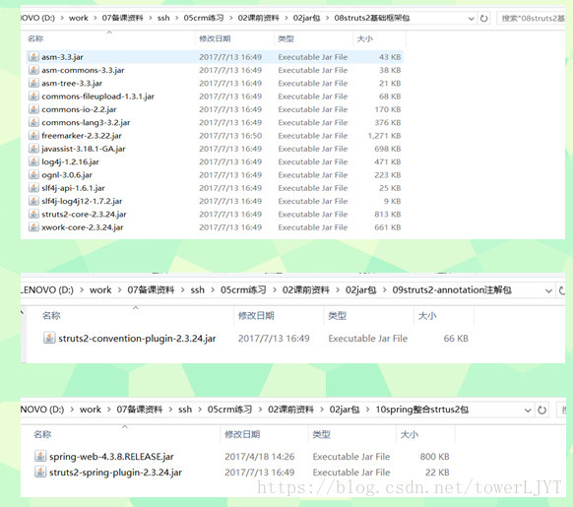The image size is (573, 507).
Task: Select file name spring-web-4.3.8.RELEASE.jar
Action: point(111,457)
